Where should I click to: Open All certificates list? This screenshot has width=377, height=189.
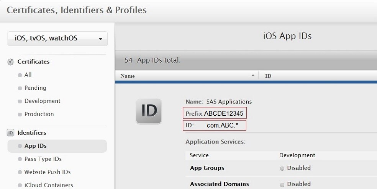[28, 75]
